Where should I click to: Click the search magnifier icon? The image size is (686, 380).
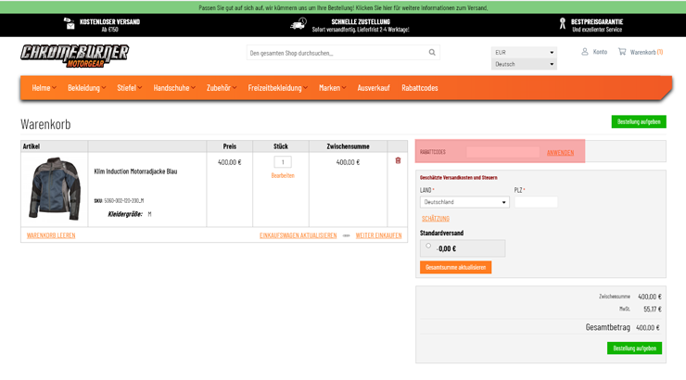(x=432, y=53)
